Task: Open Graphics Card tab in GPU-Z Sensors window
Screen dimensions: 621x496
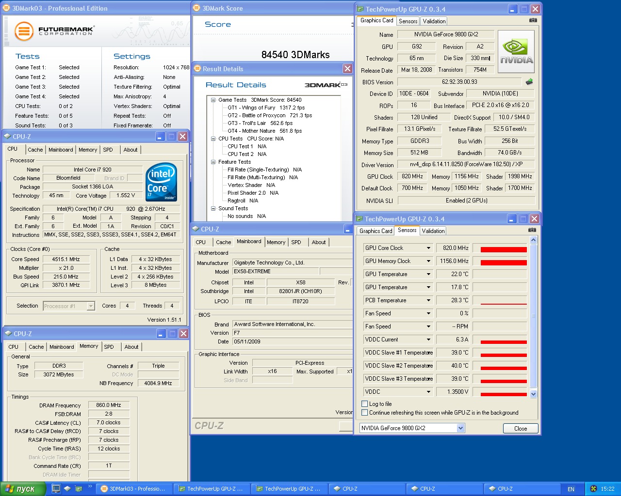Action: (x=376, y=231)
